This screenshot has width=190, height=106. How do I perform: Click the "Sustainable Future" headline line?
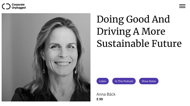(139, 44)
